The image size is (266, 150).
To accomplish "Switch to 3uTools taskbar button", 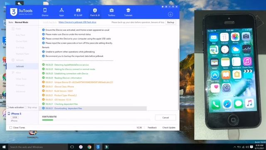I will click(x=98, y=147).
